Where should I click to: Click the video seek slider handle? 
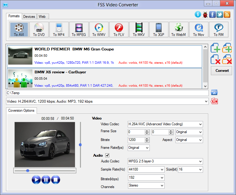[28, 171]
